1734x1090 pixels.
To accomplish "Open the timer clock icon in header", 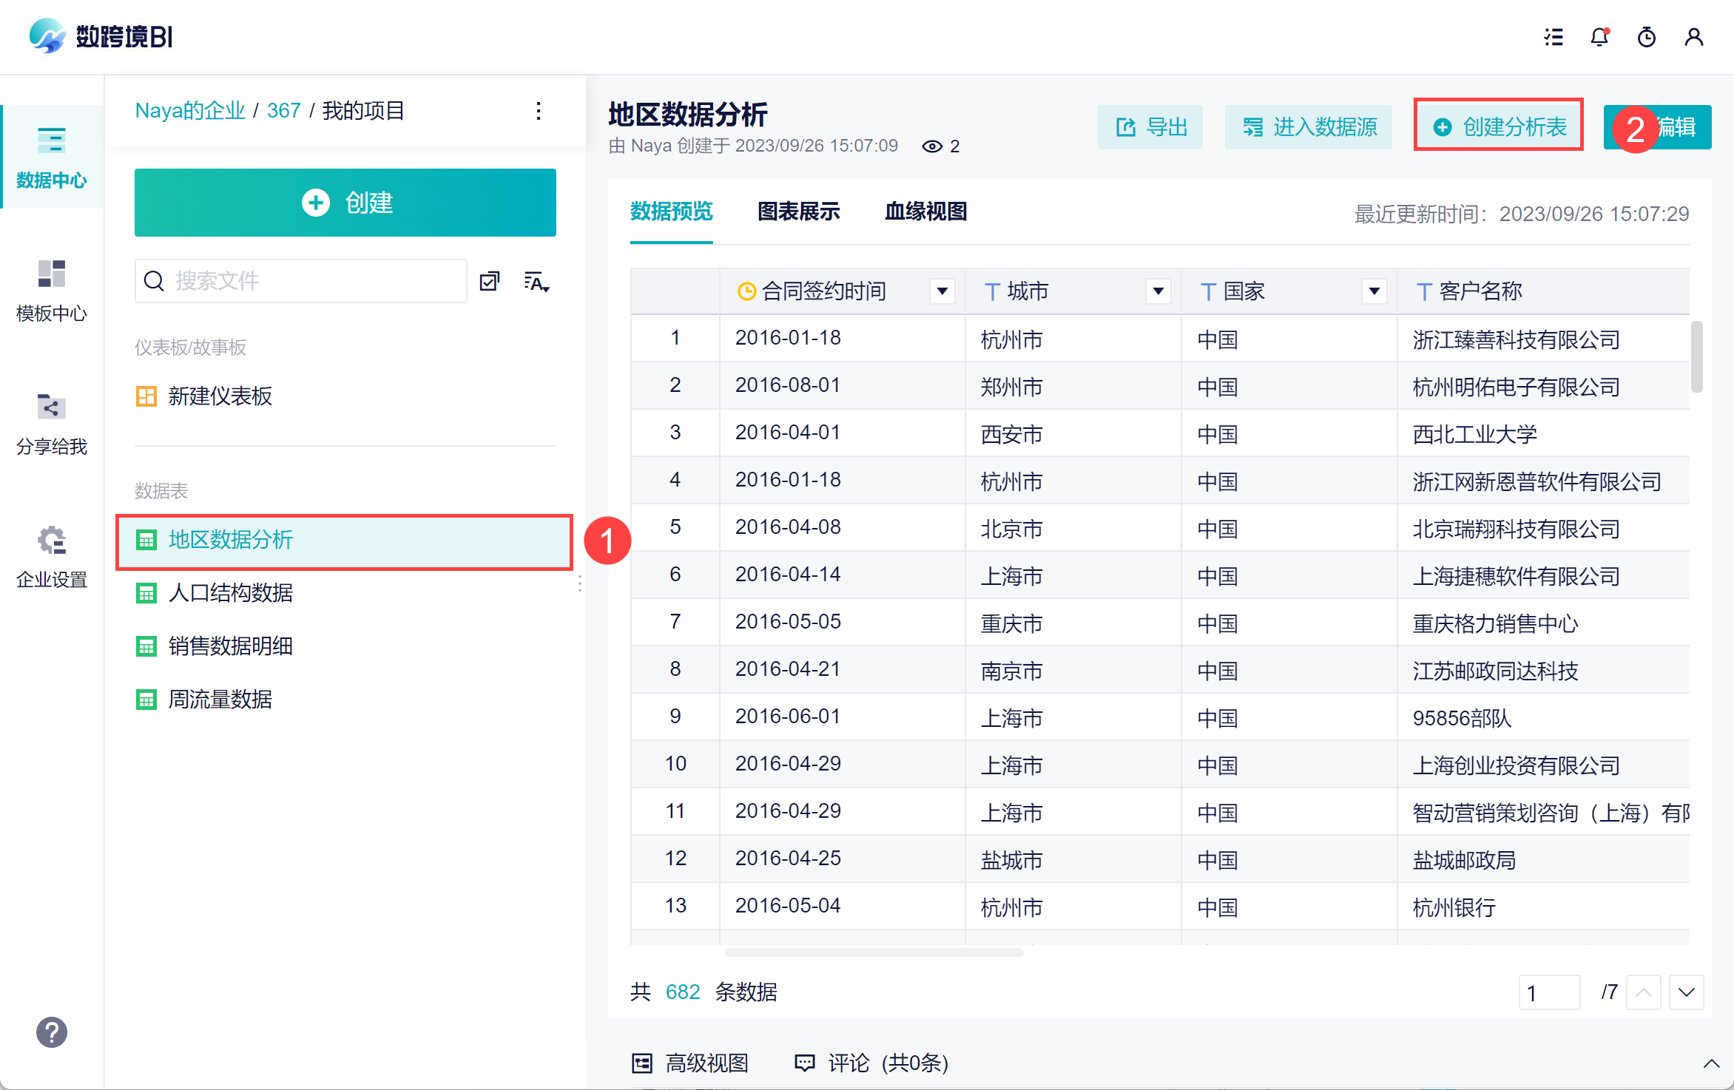I will coord(1646,37).
